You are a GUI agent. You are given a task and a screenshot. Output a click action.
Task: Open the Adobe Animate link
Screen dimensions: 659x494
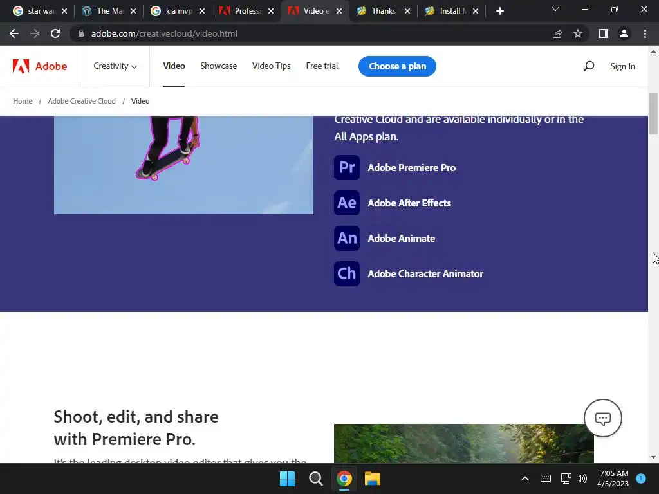pyautogui.click(x=402, y=238)
